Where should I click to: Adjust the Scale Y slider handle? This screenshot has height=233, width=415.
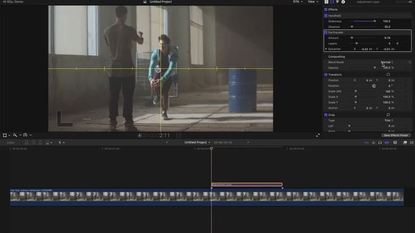355,102
